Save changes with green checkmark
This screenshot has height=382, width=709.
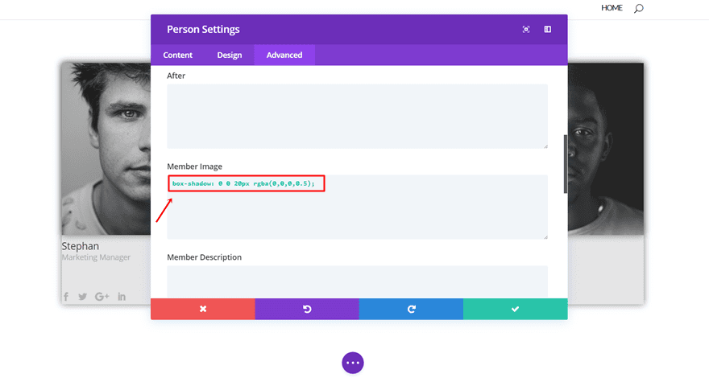tap(515, 309)
